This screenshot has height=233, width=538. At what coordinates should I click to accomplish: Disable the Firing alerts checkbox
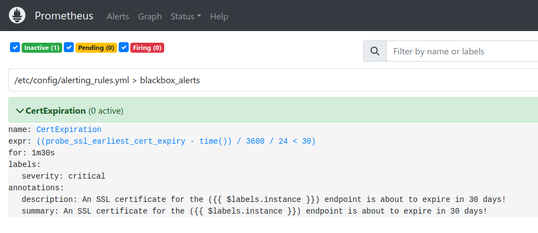tap(124, 48)
